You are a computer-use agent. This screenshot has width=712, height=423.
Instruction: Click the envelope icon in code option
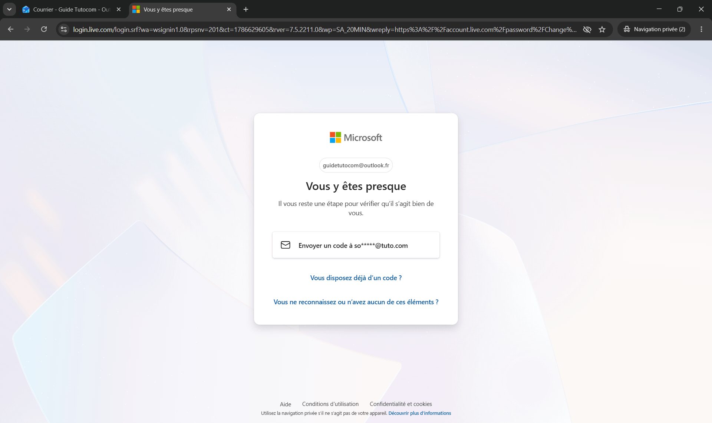pos(286,245)
